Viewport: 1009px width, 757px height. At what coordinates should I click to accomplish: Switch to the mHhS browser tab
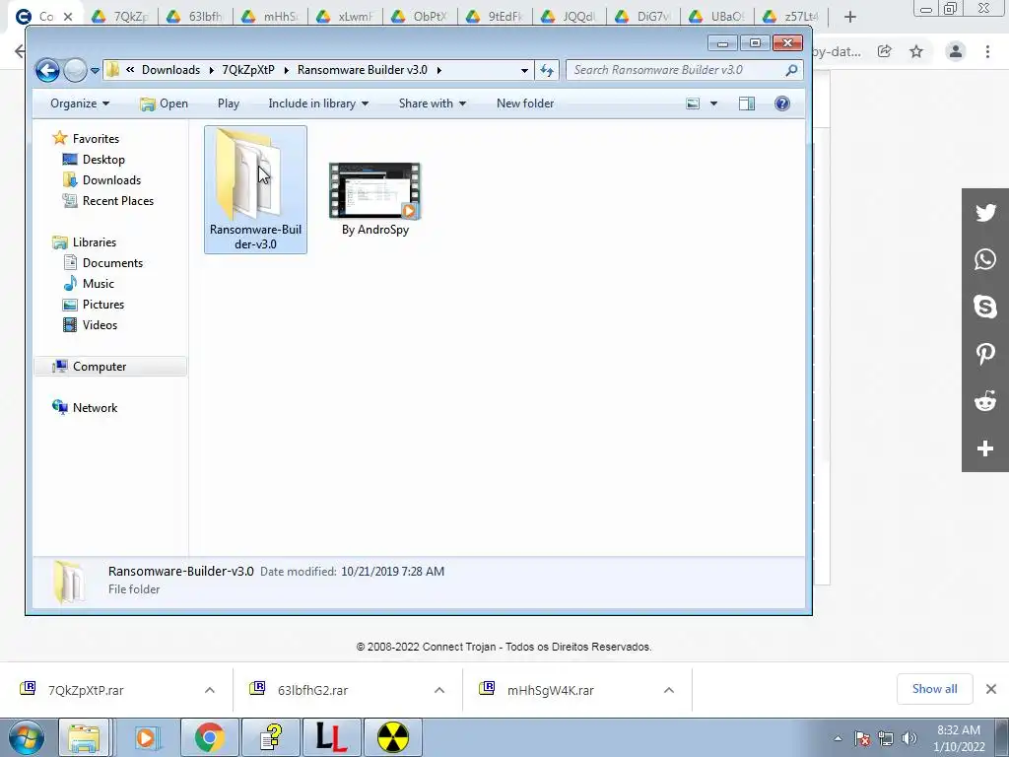(270, 16)
